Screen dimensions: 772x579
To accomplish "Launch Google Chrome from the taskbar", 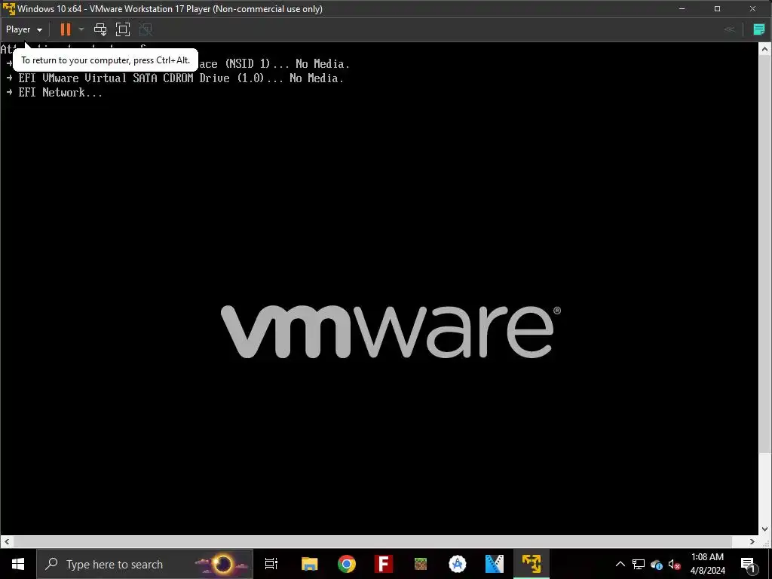I will [347, 564].
